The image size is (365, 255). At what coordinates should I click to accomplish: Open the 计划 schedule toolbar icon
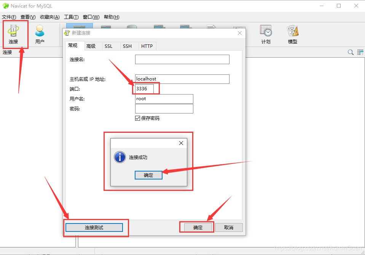[266, 34]
